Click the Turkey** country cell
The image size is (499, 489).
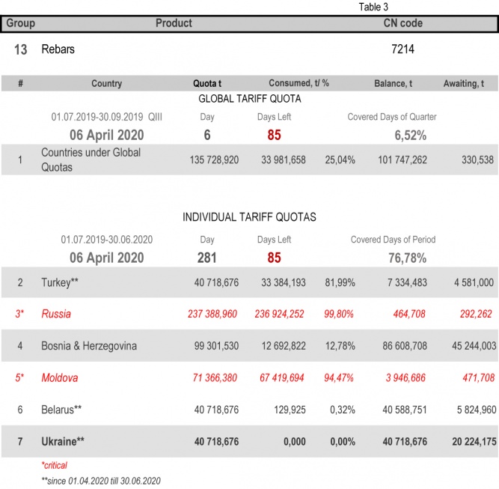(x=60, y=282)
